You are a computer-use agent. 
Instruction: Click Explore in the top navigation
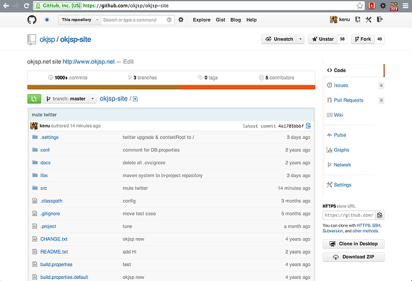coord(201,19)
